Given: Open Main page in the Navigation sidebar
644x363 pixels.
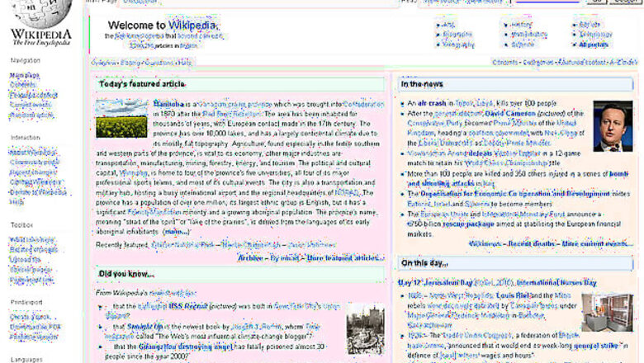Looking at the screenshot, I should click(24, 75).
